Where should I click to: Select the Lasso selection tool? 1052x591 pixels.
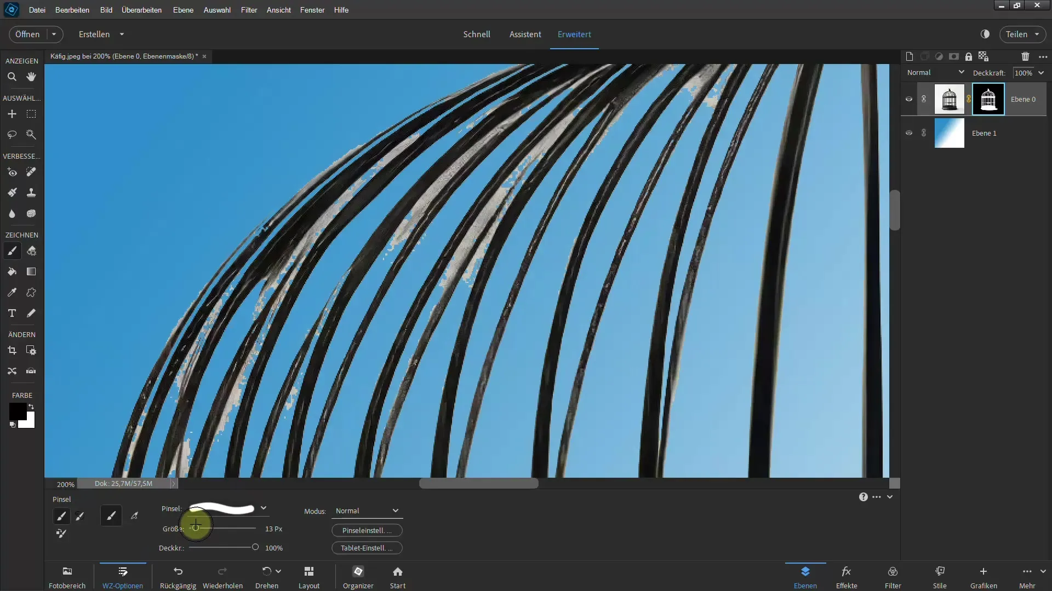(11, 134)
